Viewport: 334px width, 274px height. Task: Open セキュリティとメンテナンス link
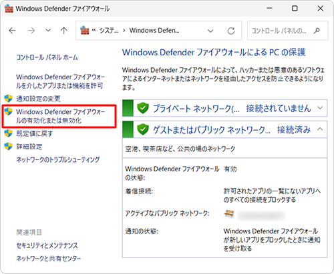47,245
